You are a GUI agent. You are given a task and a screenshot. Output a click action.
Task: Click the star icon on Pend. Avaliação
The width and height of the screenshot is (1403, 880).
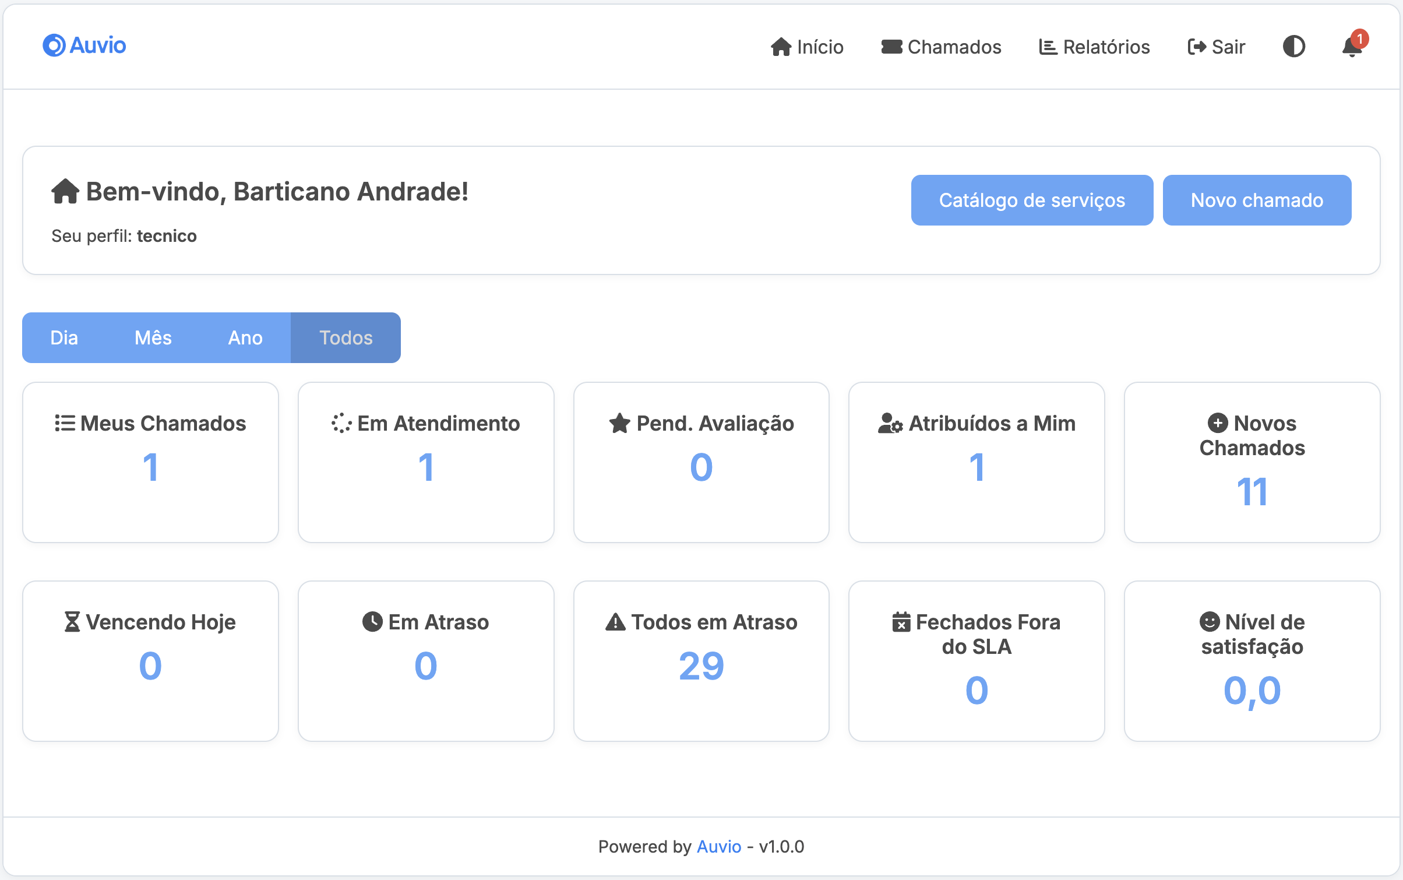coord(619,423)
